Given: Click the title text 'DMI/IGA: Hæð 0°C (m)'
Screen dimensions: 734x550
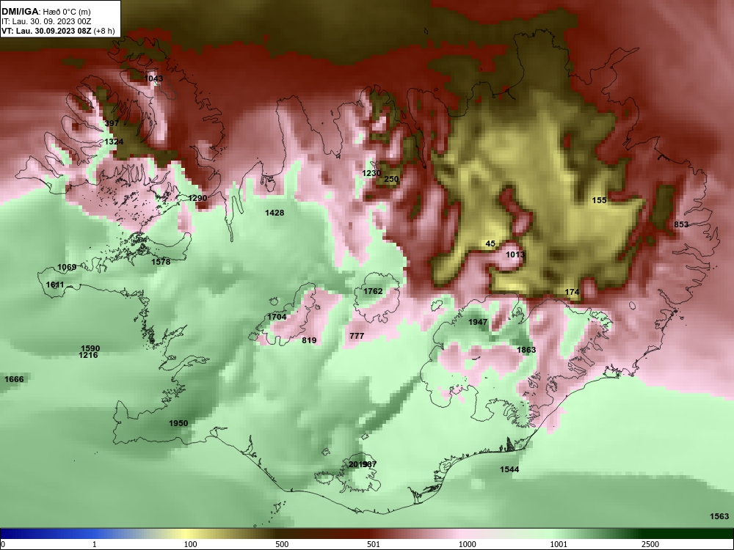Looking at the screenshot, I should pyautogui.click(x=46, y=12).
